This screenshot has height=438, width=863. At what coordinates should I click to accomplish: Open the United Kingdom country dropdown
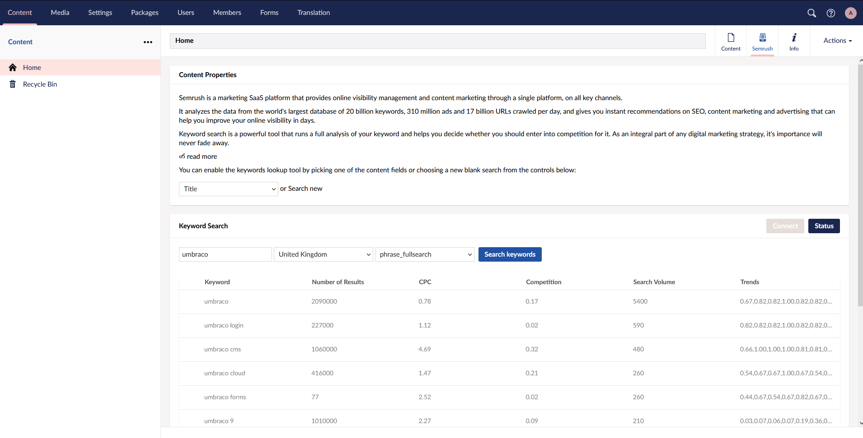coord(323,254)
